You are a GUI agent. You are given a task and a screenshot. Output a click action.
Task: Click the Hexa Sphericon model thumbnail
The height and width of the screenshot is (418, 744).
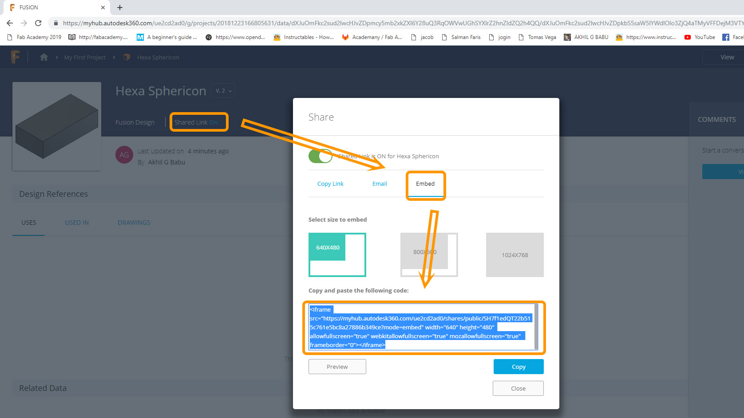coord(57,126)
